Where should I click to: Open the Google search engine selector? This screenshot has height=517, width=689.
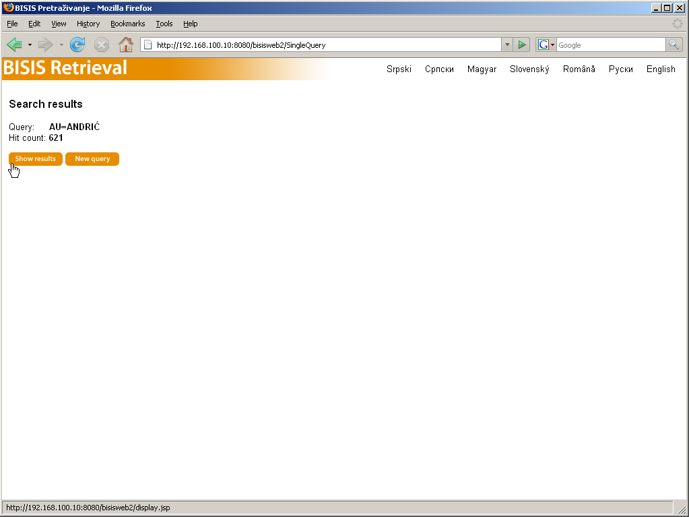[546, 45]
